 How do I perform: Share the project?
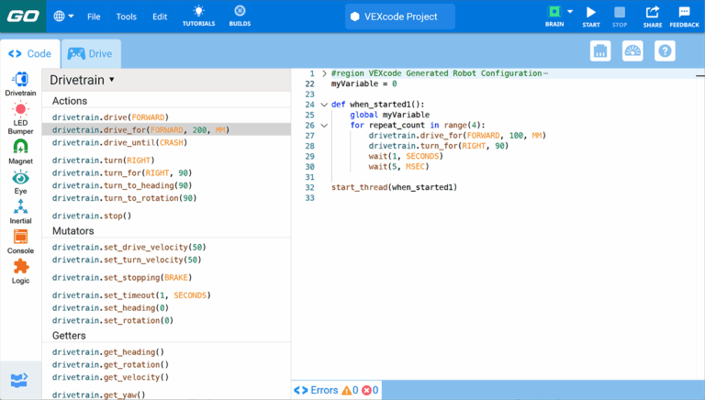[x=653, y=17]
